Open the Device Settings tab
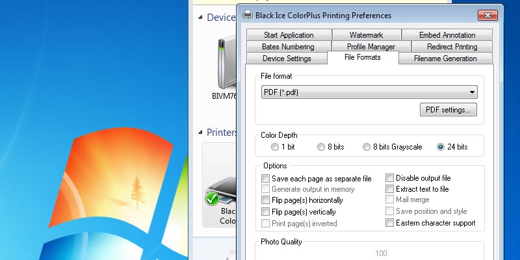Image resolution: width=520 pixels, height=260 pixels. pyautogui.click(x=286, y=58)
